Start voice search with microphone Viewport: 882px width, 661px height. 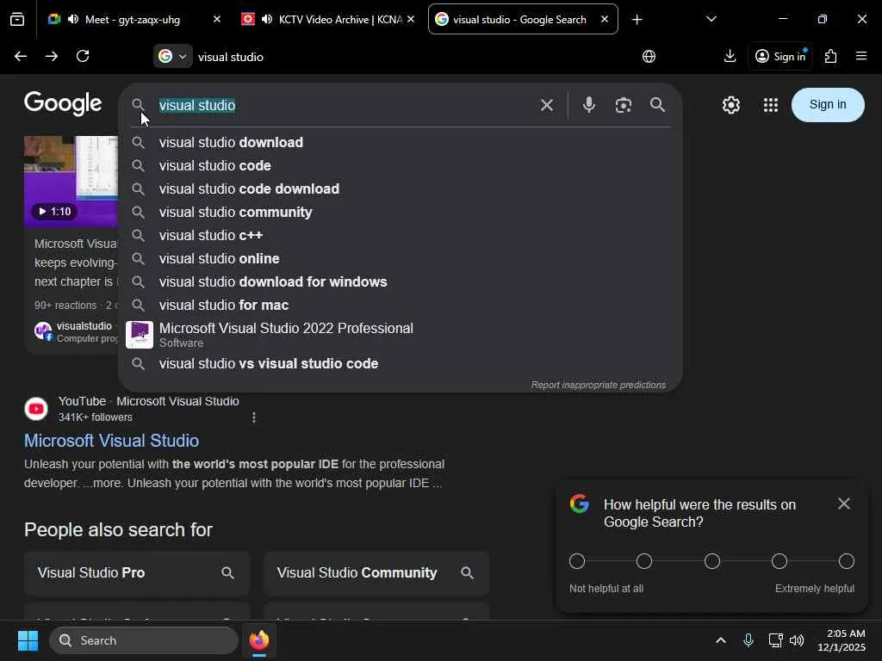pos(588,105)
